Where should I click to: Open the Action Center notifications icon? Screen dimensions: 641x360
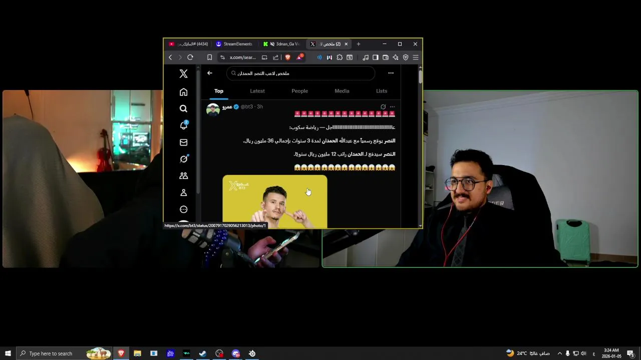pyautogui.click(x=630, y=353)
